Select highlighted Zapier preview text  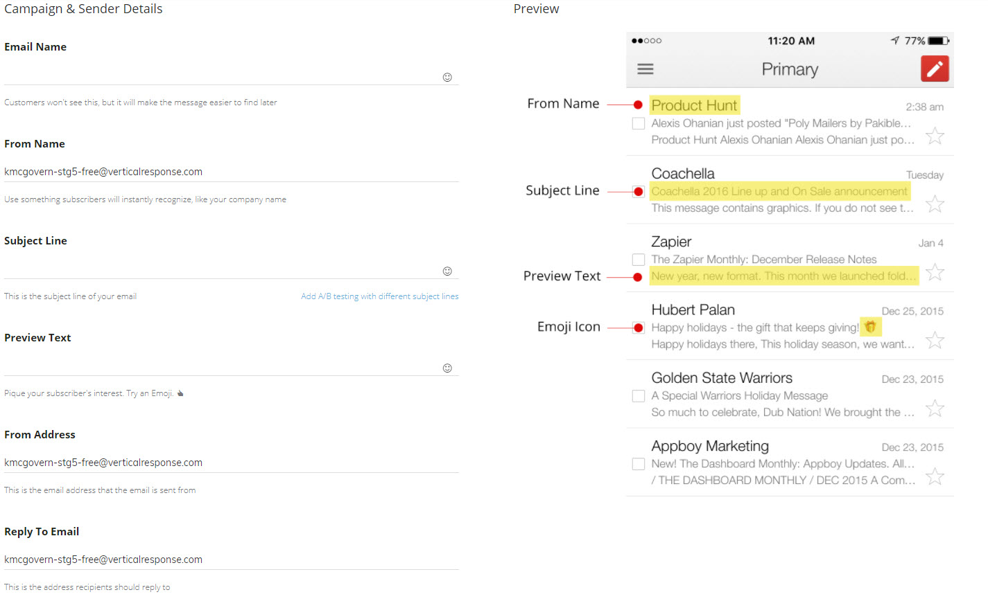point(783,276)
